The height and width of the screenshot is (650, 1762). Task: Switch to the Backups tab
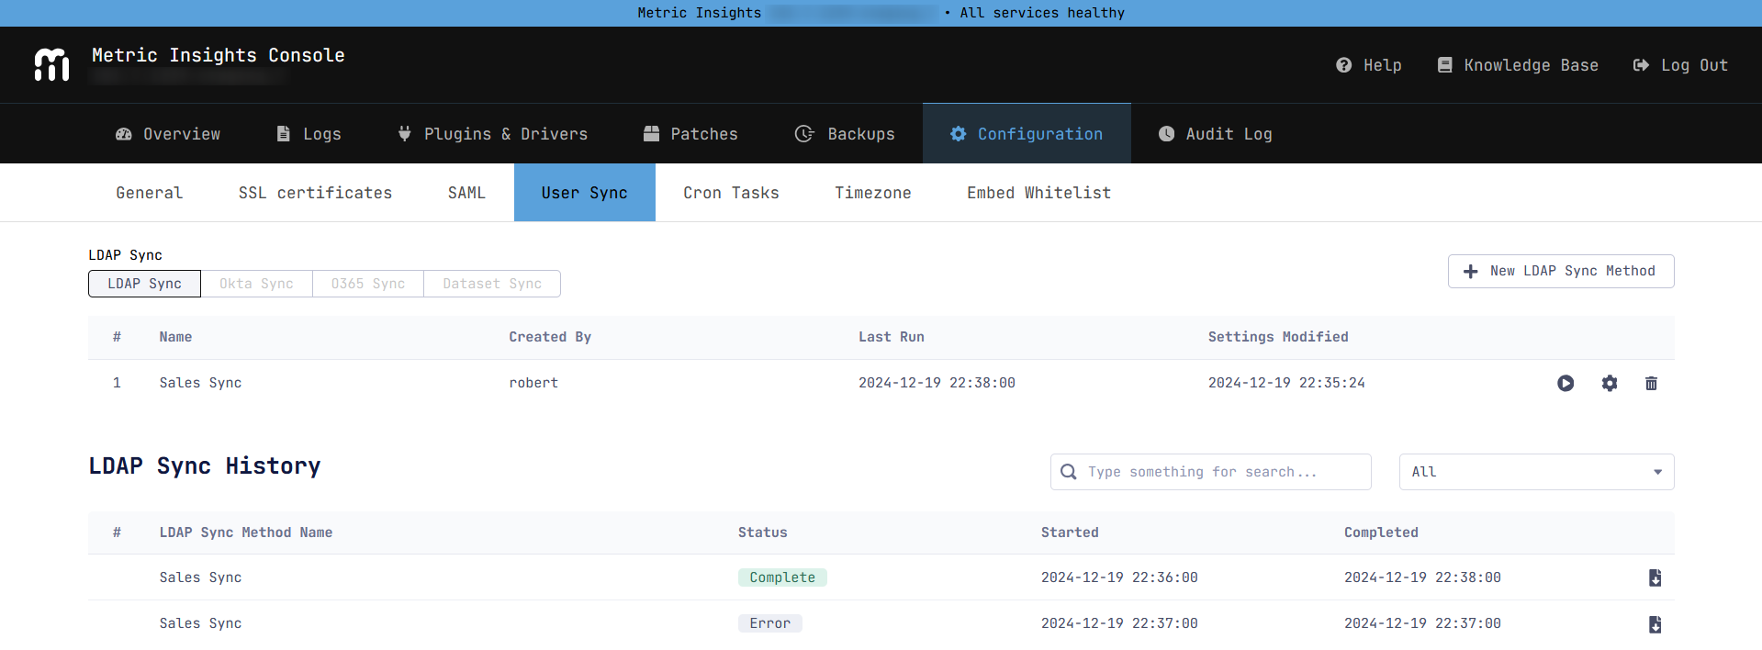pyautogui.click(x=845, y=134)
